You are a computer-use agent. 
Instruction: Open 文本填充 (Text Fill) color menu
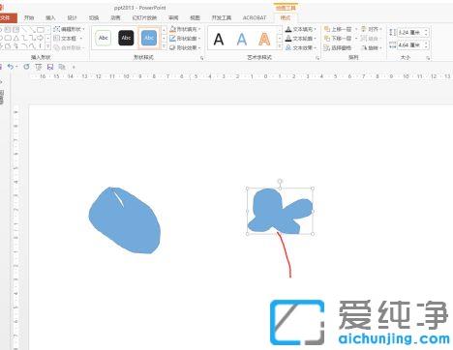pyautogui.click(x=300, y=29)
